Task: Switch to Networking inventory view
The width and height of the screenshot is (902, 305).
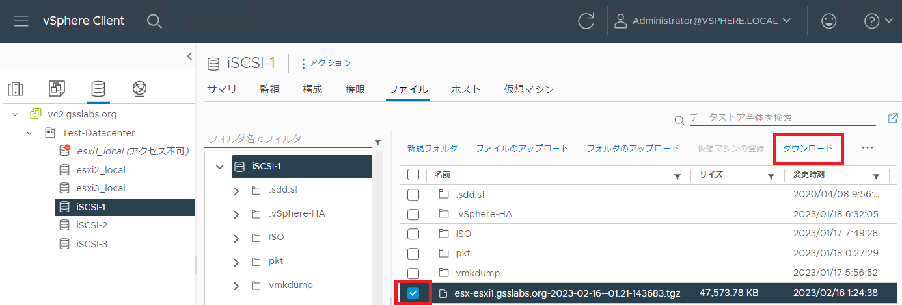Action: (139, 88)
